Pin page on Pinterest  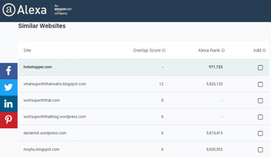point(9,120)
